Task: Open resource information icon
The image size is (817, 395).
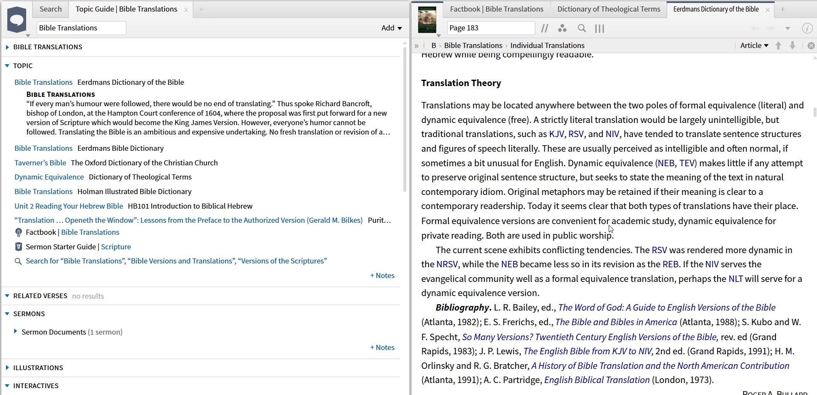Action: point(807,28)
